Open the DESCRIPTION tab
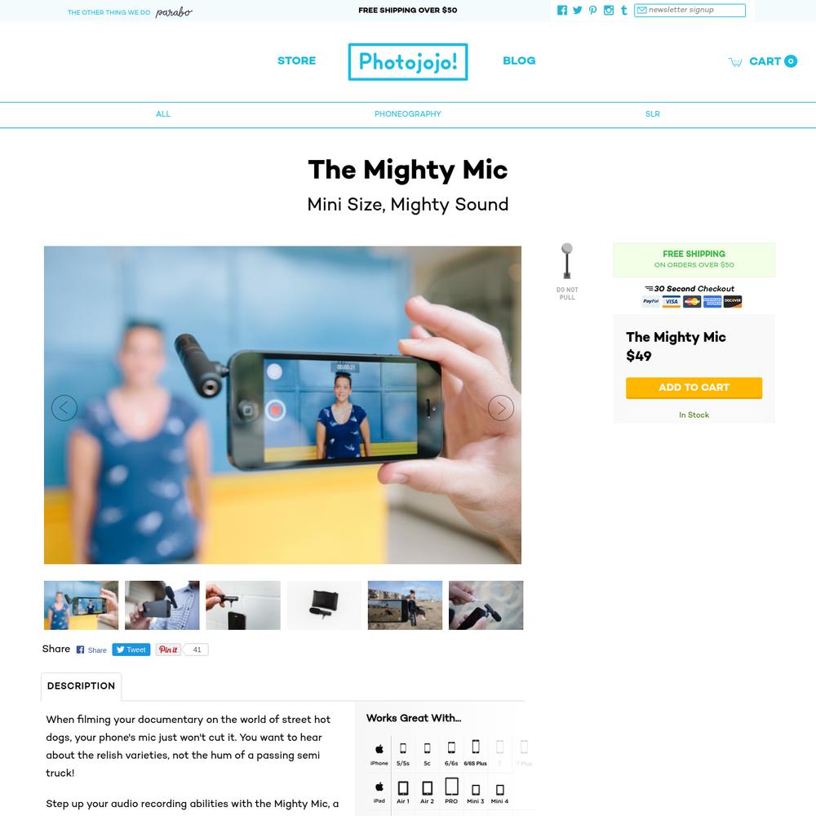Screen dimensions: 816x816 pos(81,686)
